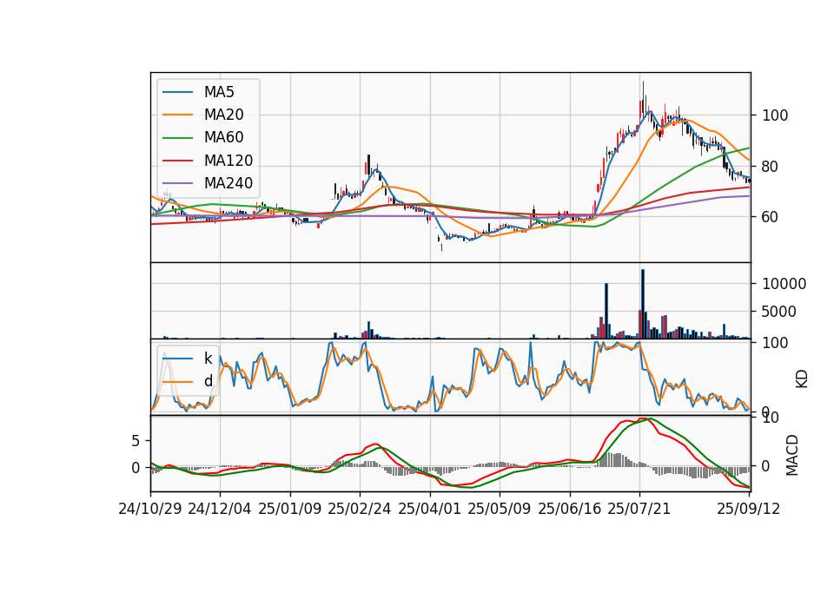This screenshot has height=599, width=834.
Task: Click the red MA120 legend line sample
Action: (x=177, y=161)
